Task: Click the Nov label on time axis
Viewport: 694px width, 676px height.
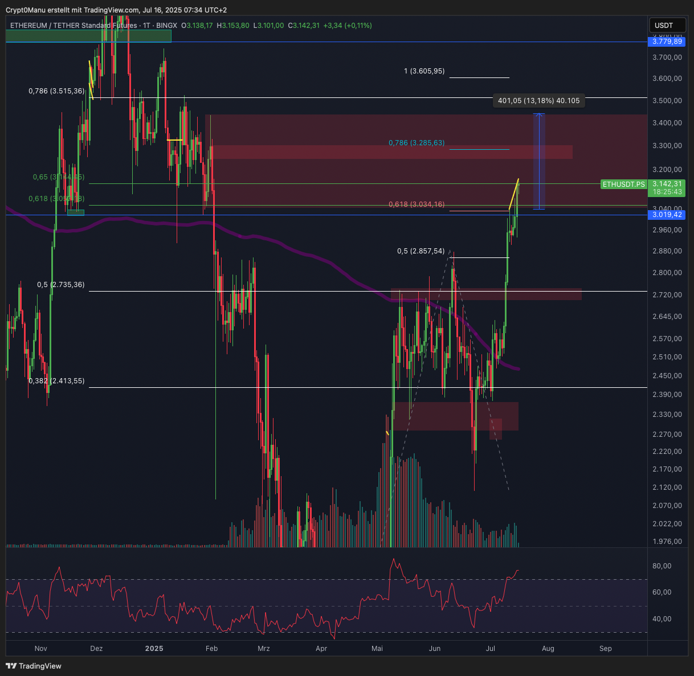Action: 41,648
